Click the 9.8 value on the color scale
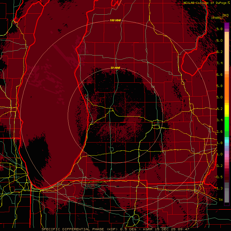231x231 pixels. coord(219,29)
